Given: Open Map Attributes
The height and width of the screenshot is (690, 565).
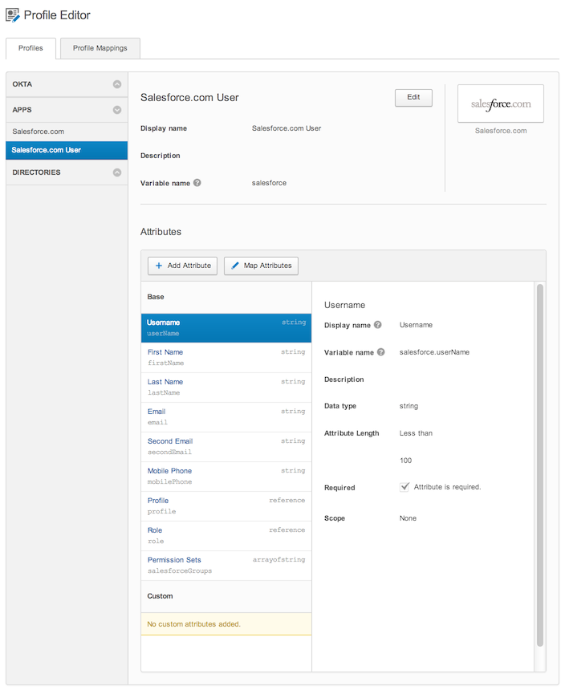Looking at the screenshot, I should (x=261, y=266).
